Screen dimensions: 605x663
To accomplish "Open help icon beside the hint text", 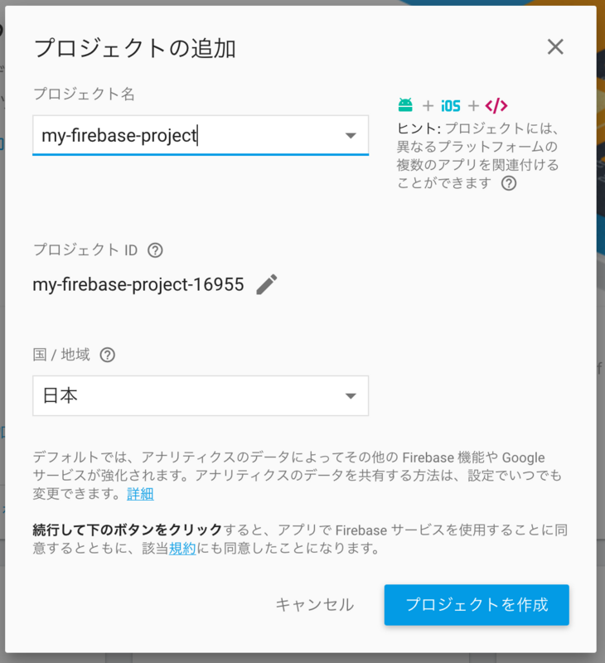I will click(x=509, y=183).
